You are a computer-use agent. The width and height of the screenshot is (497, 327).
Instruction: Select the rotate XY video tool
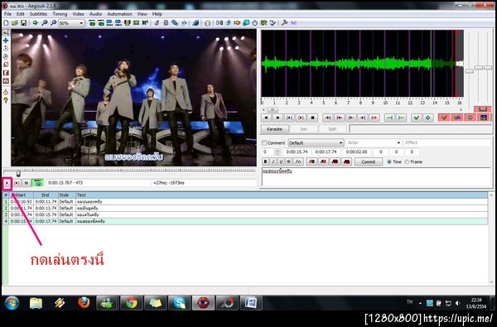tap(6, 57)
